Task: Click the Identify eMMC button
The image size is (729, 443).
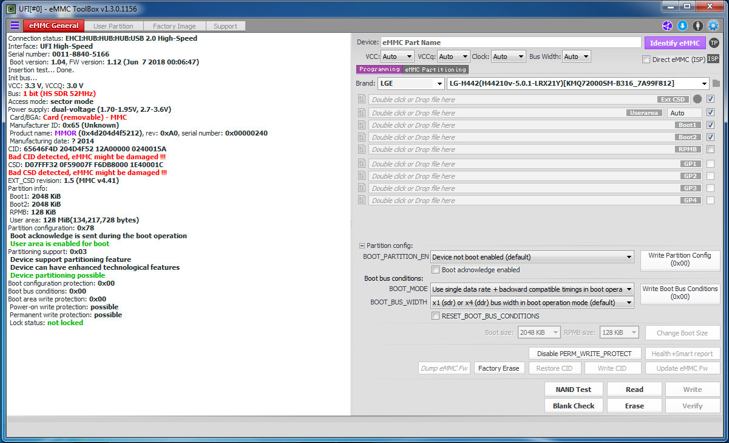Action: tap(674, 43)
